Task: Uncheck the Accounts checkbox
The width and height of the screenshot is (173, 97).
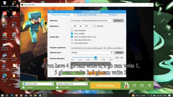Action: [x=24, y=87]
